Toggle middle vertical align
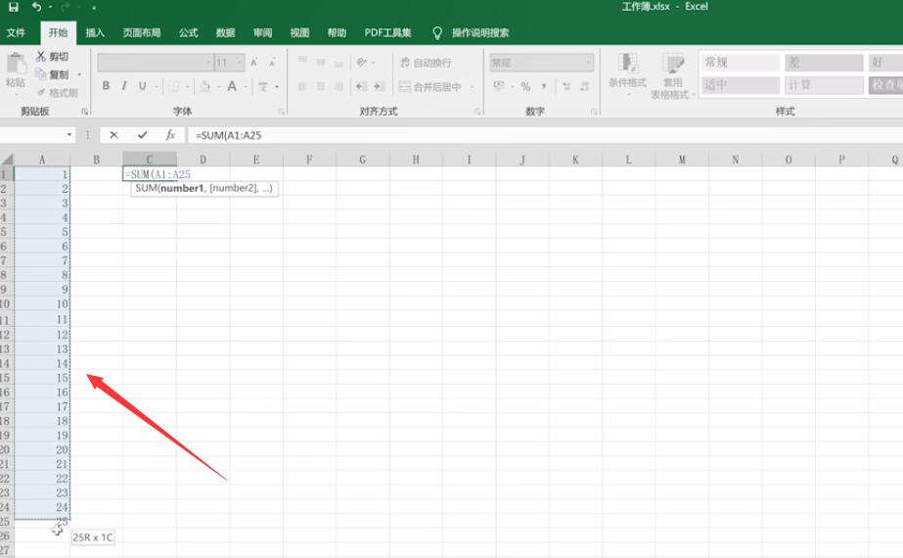This screenshot has height=558, width=903. tap(321, 62)
